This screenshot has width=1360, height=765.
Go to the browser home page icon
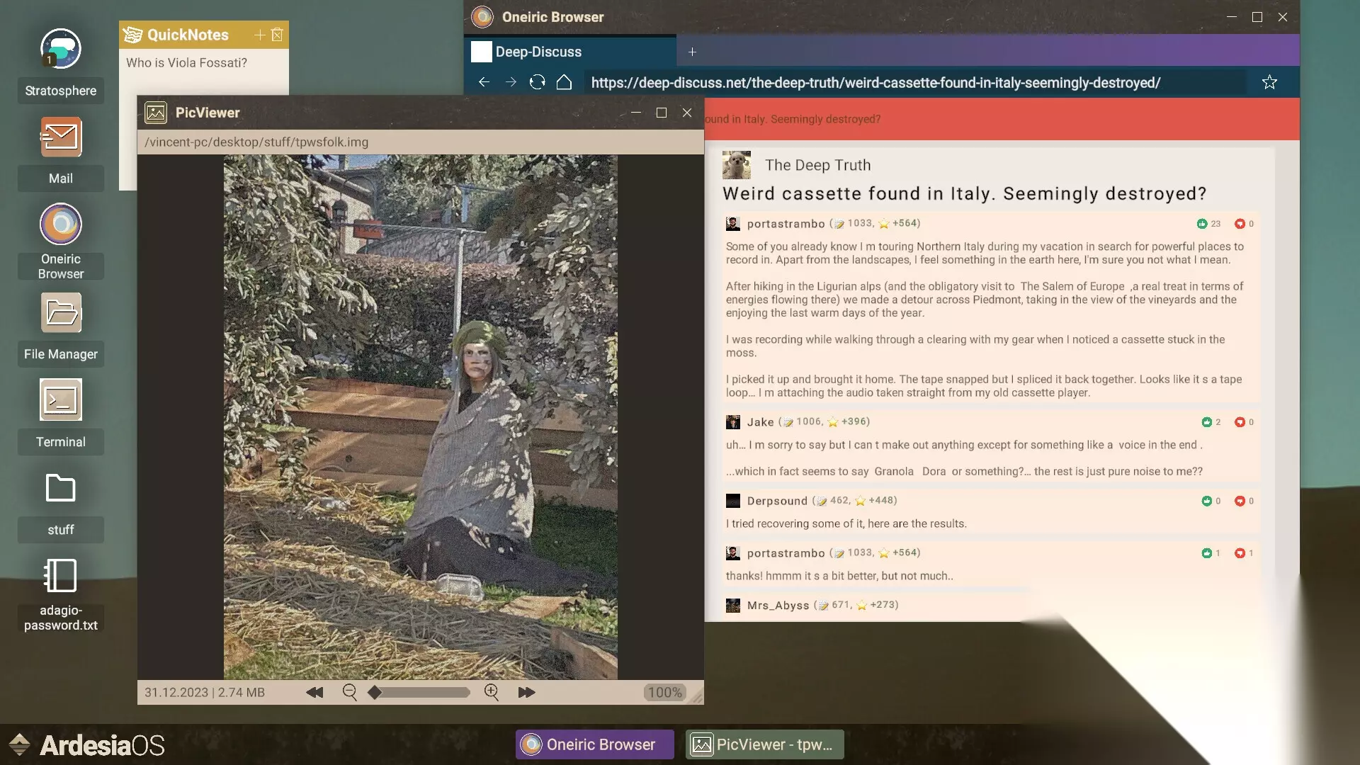click(x=564, y=82)
